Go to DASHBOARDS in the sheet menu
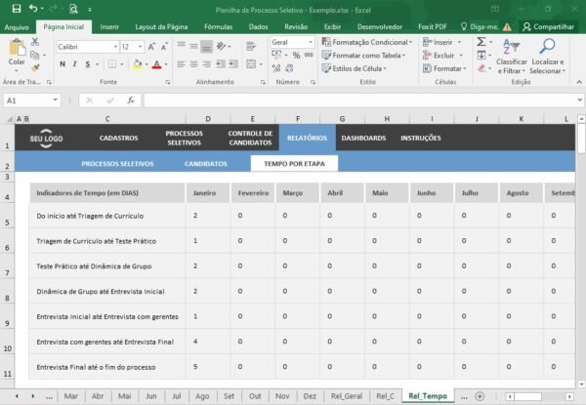 [x=363, y=138]
